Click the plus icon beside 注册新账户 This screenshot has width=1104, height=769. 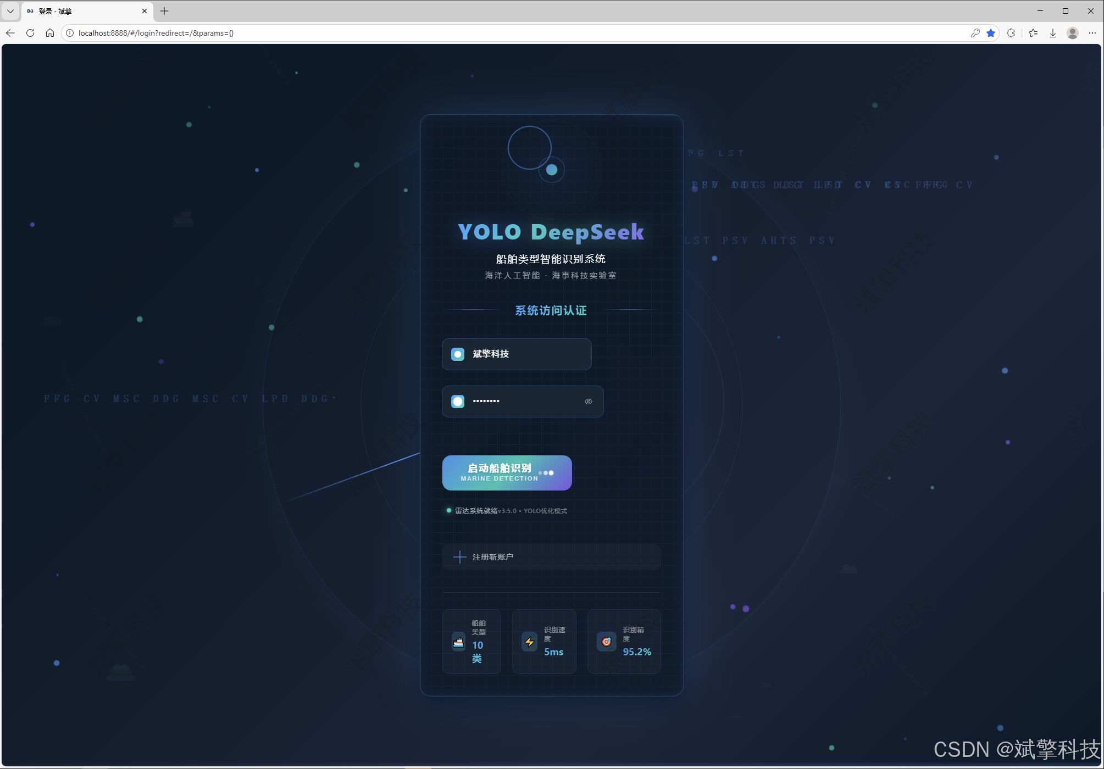[459, 557]
